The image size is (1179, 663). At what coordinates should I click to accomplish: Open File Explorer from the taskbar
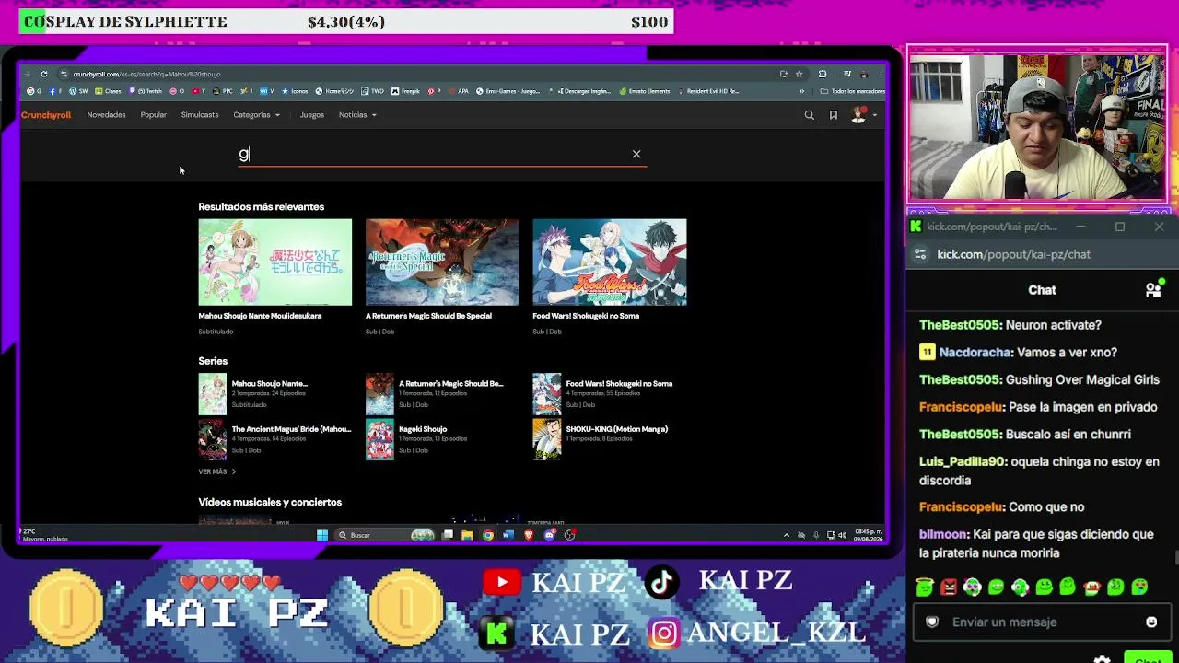pos(468,535)
